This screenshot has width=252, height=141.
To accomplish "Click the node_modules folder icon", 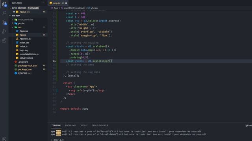I will click(x=16, y=20).
